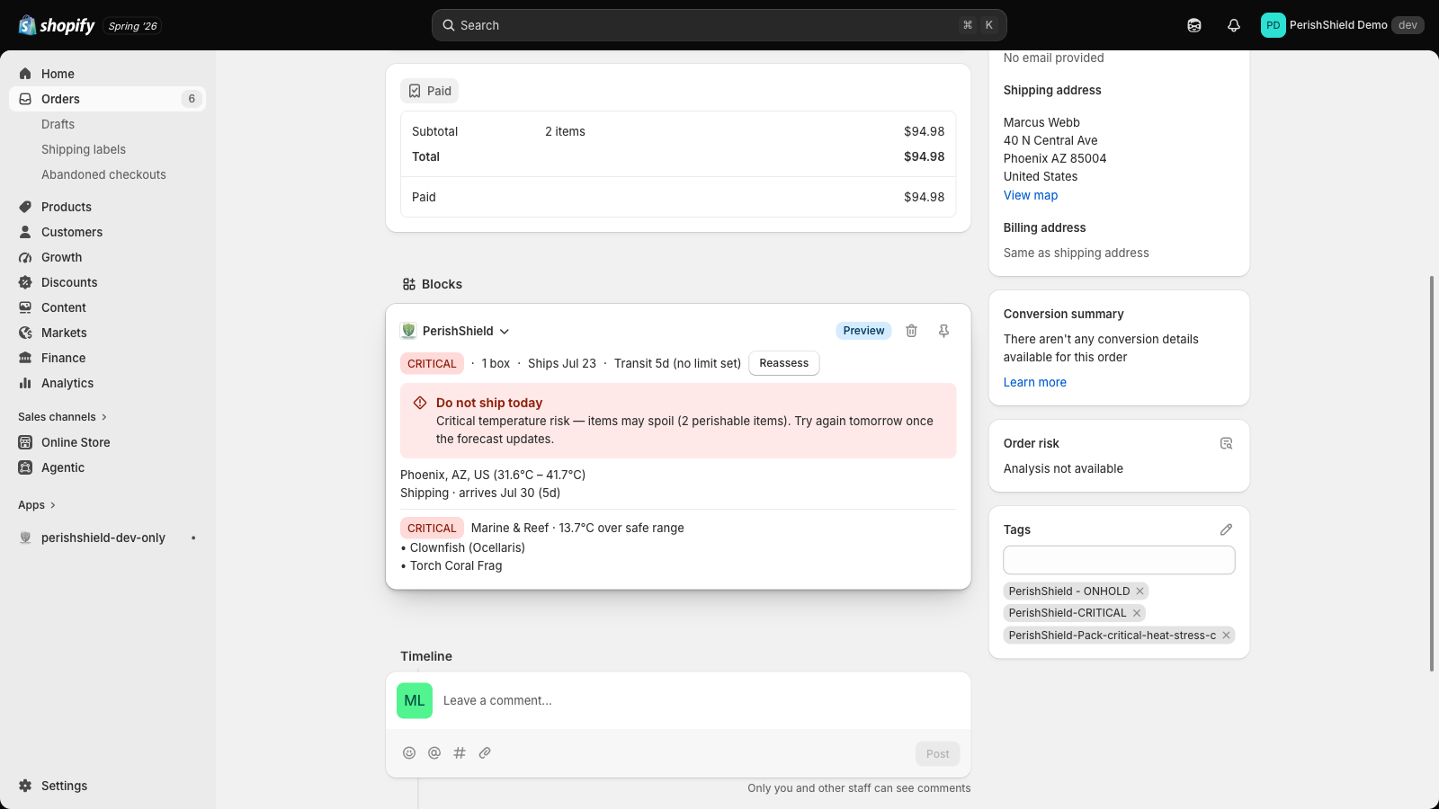Click the Discounts badge icon
Viewport: 1439px width, 809px height.
[x=25, y=282]
